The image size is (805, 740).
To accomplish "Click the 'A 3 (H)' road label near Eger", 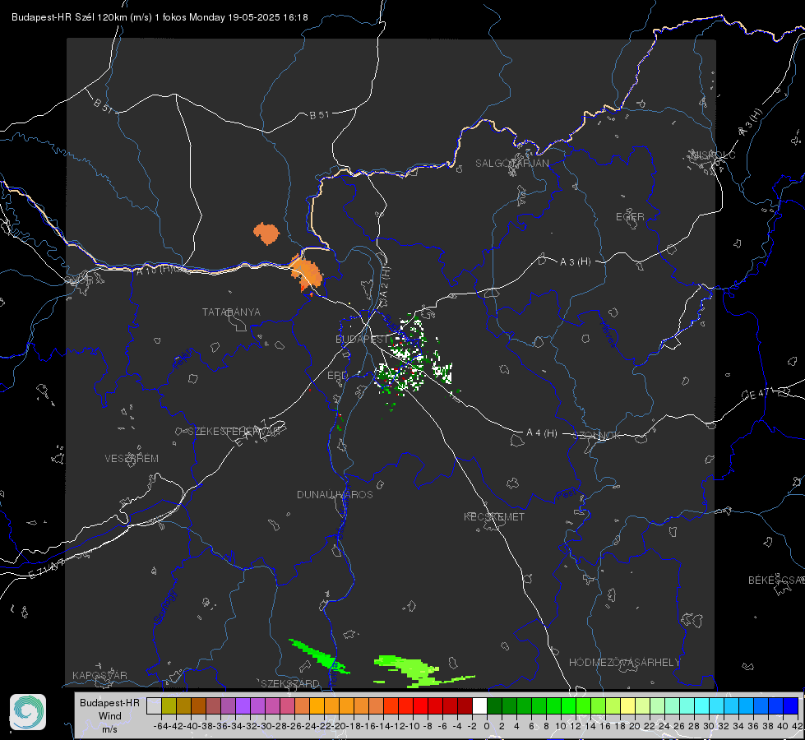I will [575, 262].
